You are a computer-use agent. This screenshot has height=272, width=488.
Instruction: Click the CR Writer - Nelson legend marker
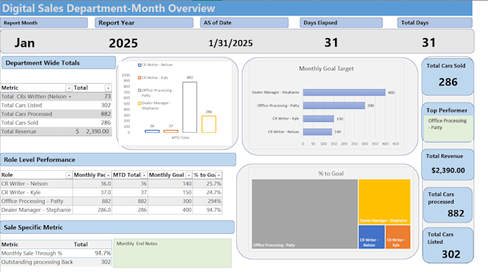pyautogui.click(x=139, y=65)
